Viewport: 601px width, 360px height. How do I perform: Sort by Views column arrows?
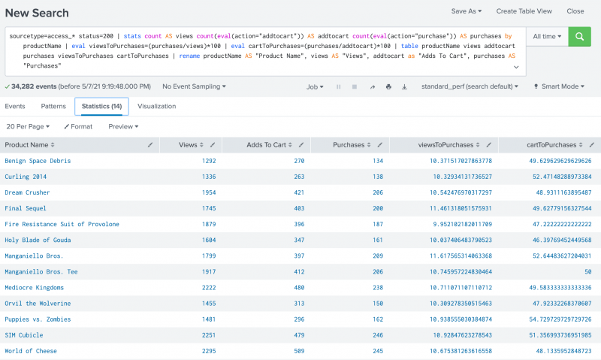click(x=201, y=145)
